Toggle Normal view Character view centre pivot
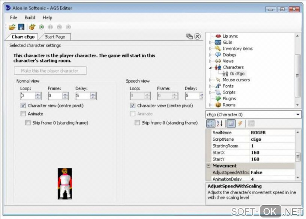Screen dimensions: 306x219 [23, 106]
